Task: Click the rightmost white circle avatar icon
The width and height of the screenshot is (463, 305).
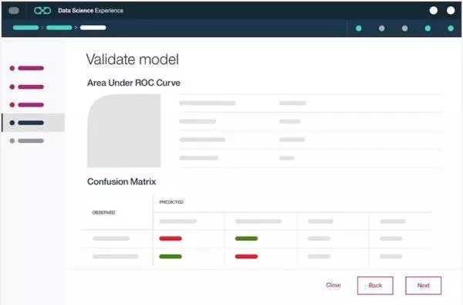Action: click(x=451, y=11)
